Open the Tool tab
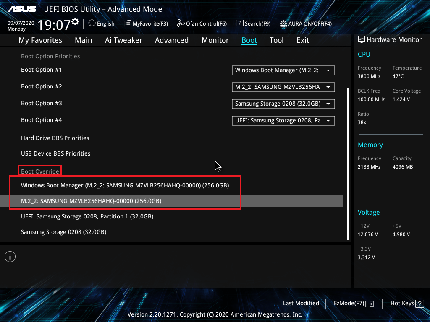 pos(276,40)
